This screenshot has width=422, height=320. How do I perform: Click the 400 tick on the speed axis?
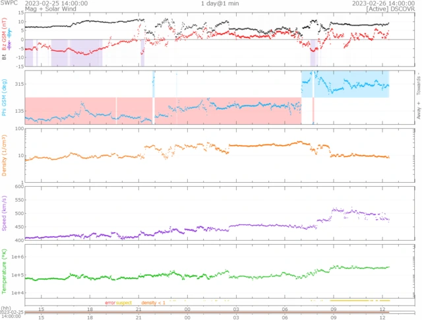[x=19, y=240]
